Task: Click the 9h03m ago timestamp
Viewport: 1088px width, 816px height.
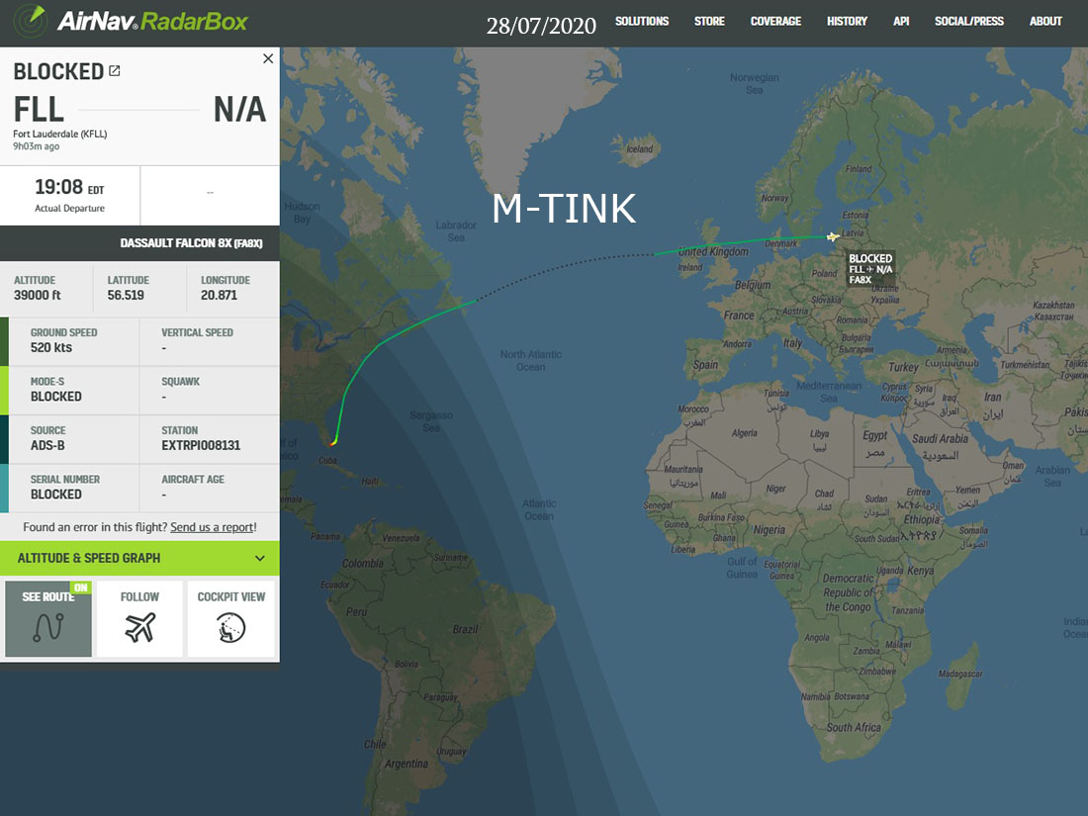Action: [36, 146]
